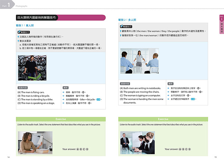This screenshot has width=224, height=165.
Task: Click the circled X after 在台上演講・動作不符
Action: [89, 103]
